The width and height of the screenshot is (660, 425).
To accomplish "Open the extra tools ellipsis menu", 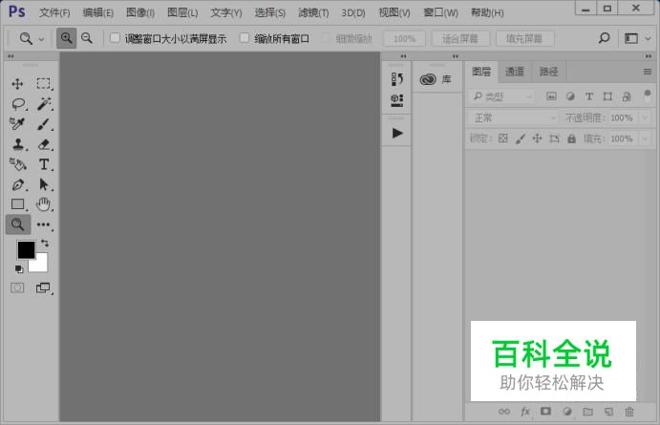I will (x=43, y=224).
